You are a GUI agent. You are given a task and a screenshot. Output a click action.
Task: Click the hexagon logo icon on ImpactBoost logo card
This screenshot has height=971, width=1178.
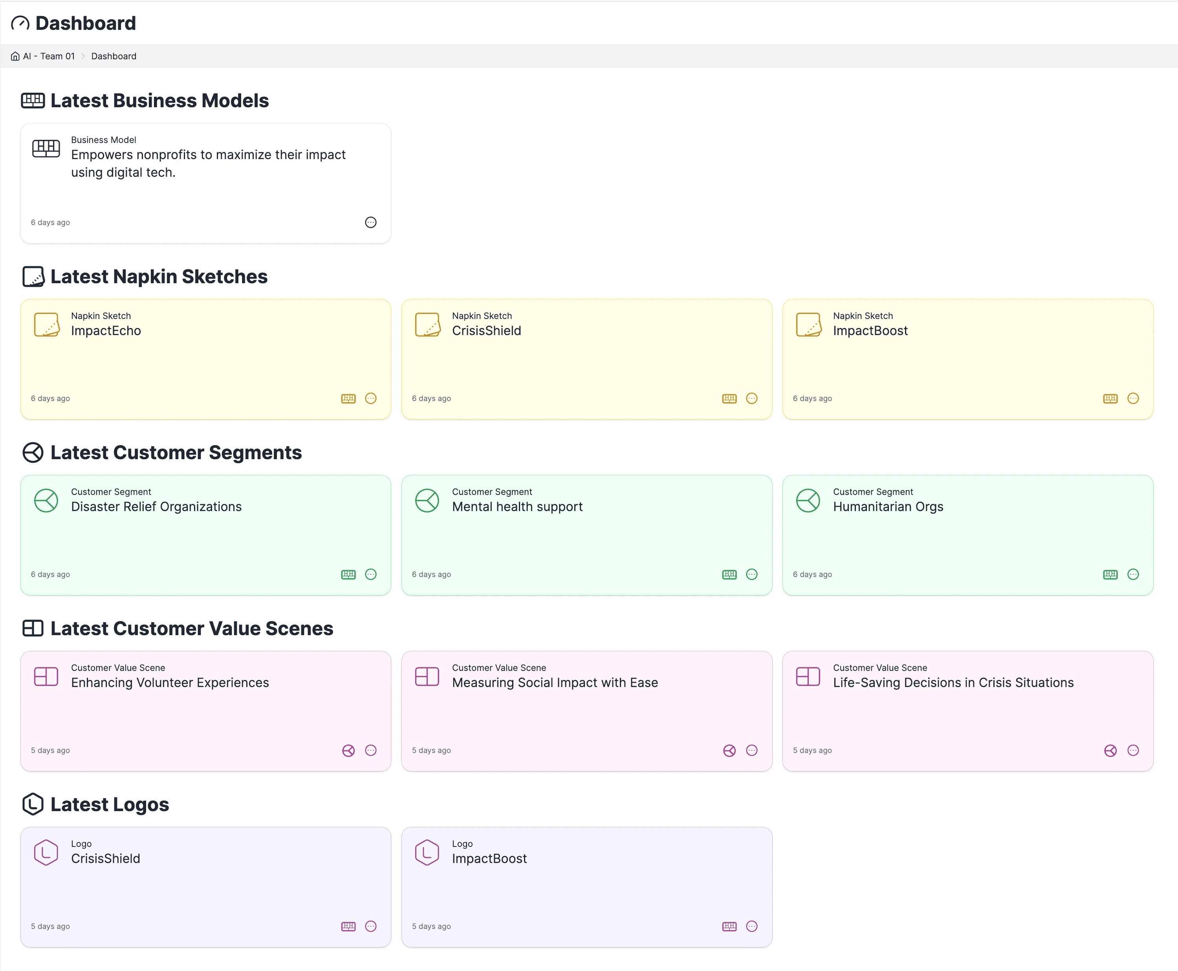(x=427, y=852)
